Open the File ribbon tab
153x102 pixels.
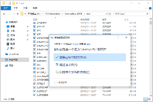click(x=6, y=8)
